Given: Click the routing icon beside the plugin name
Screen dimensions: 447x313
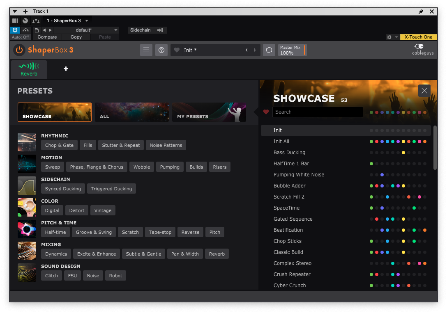Looking at the screenshot, I should [36, 21].
